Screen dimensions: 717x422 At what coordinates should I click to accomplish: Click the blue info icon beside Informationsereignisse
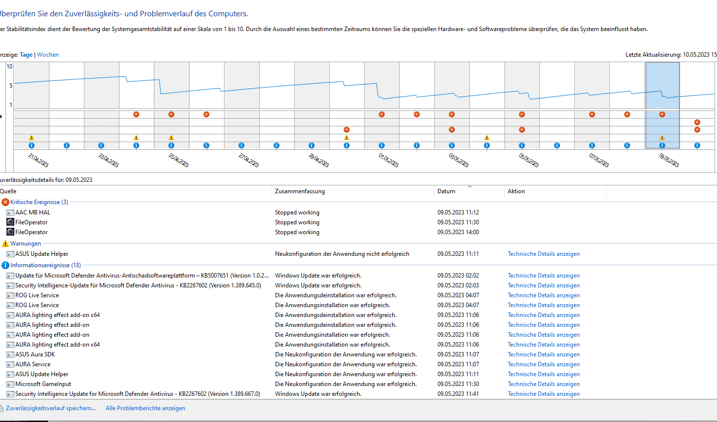[5, 265]
